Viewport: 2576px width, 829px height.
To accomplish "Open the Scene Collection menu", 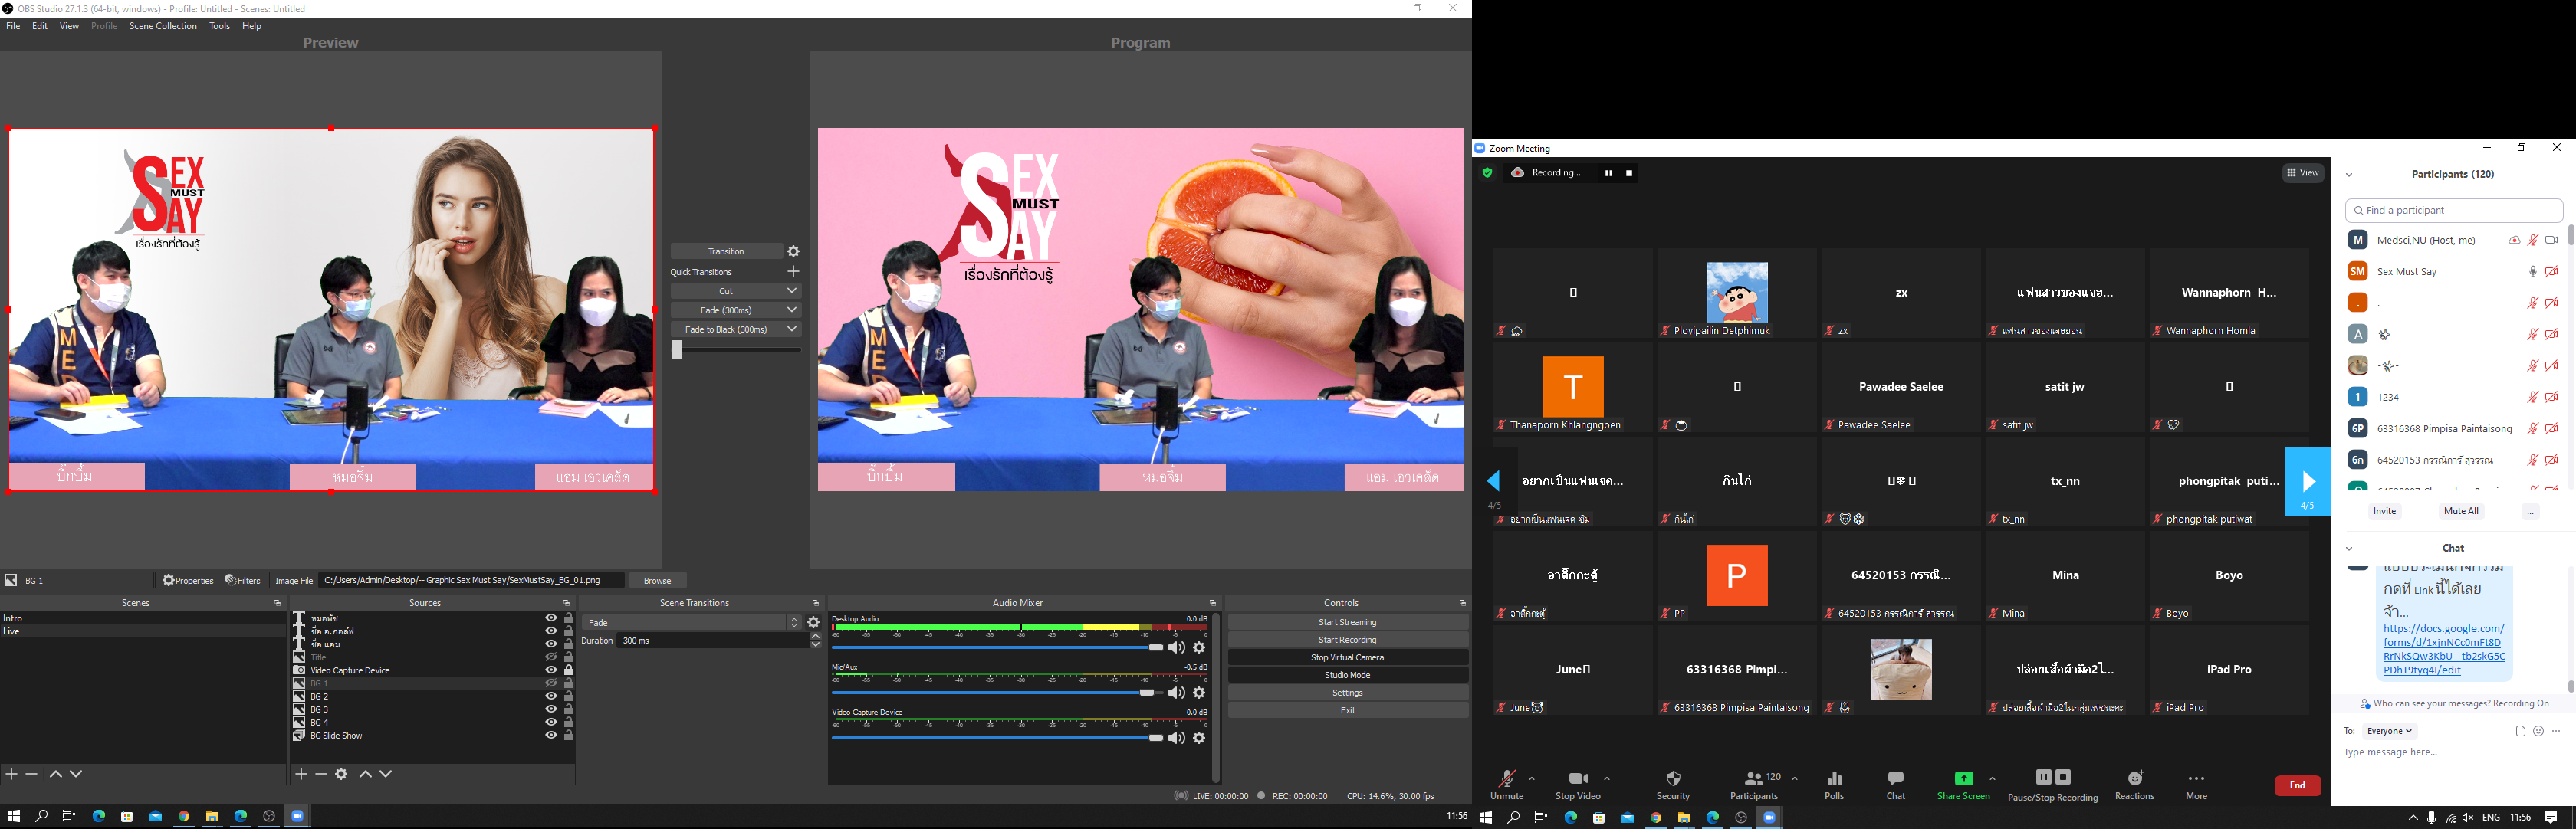I will point(163,26).
